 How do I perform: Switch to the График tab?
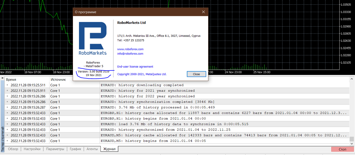coord(75,149)
